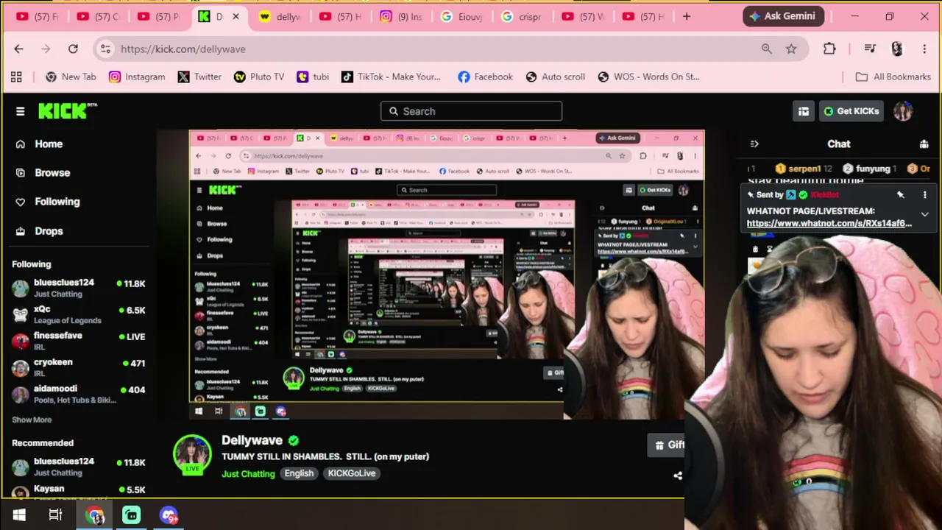
Task: Click the Kick search field
Action: (471, 111)
